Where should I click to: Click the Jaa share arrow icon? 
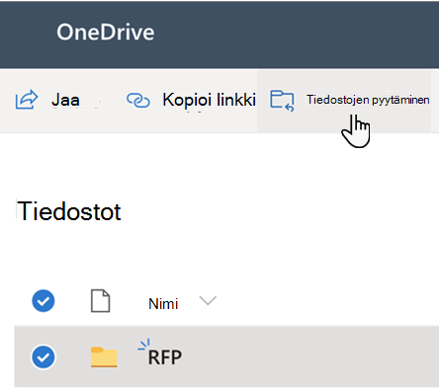click(27, 100)
